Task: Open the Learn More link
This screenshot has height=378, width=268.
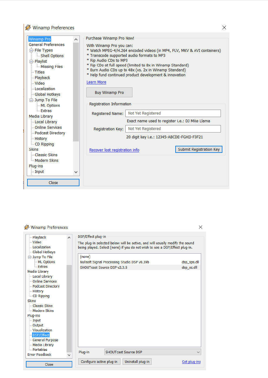Action: [x=96, y=82]
